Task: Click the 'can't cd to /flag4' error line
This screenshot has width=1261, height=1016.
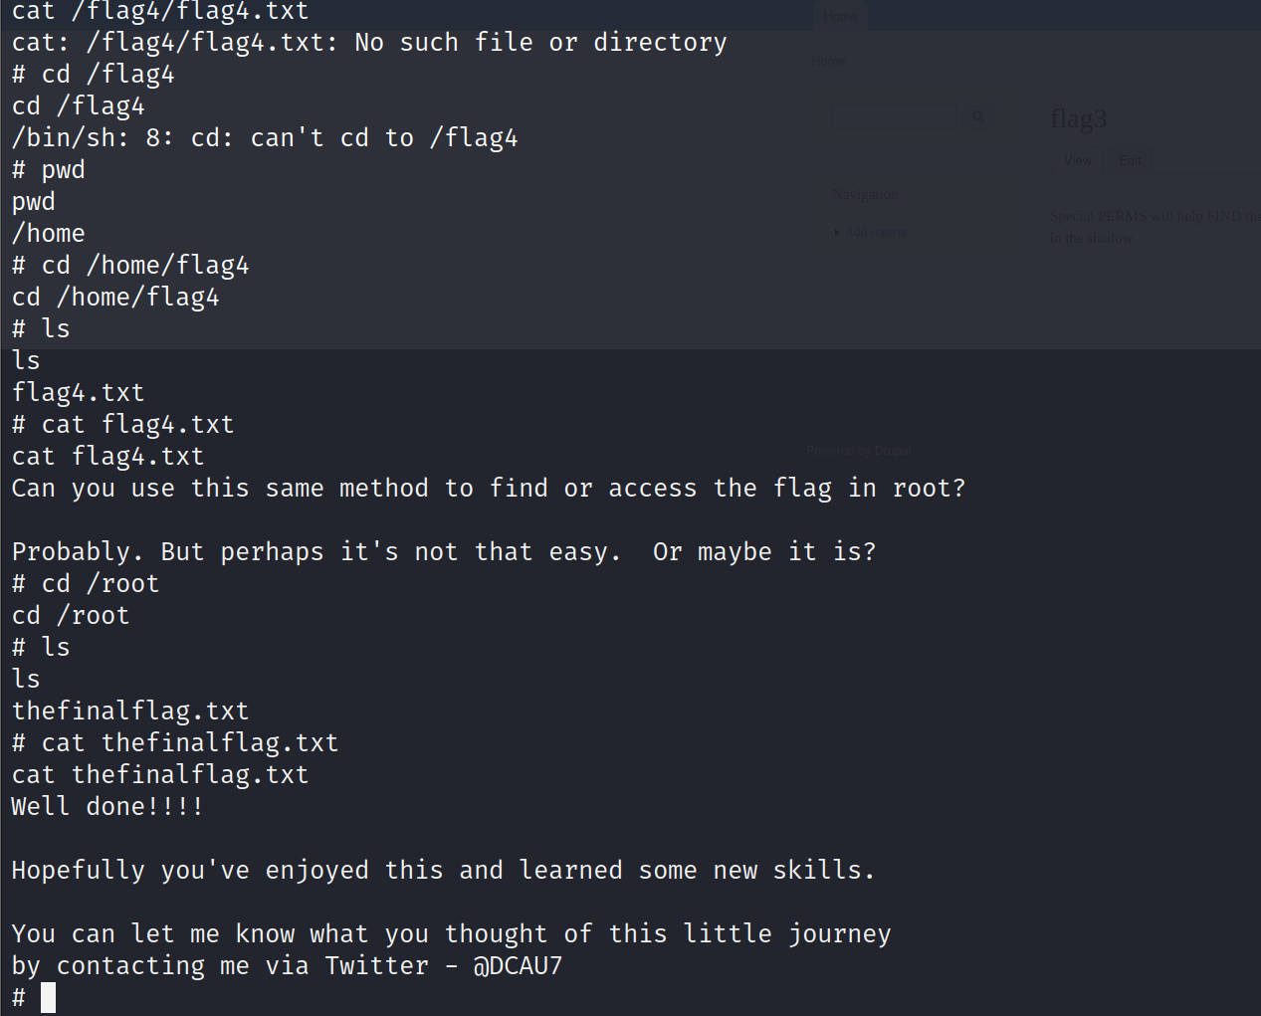Action: [265, 137]
